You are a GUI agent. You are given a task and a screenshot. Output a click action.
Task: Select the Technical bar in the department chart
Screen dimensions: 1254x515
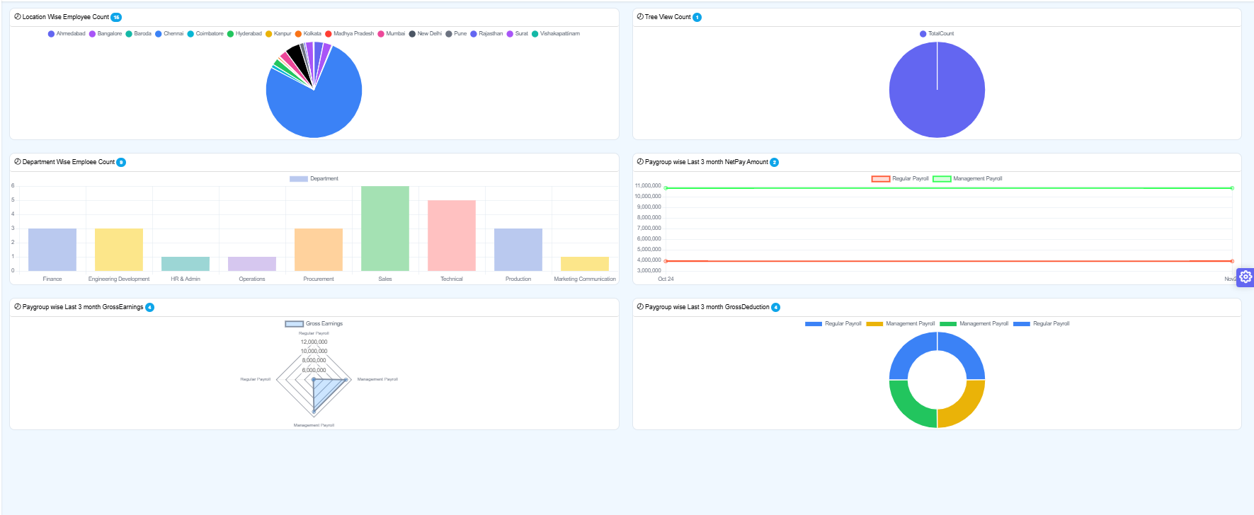coord(451,235)
